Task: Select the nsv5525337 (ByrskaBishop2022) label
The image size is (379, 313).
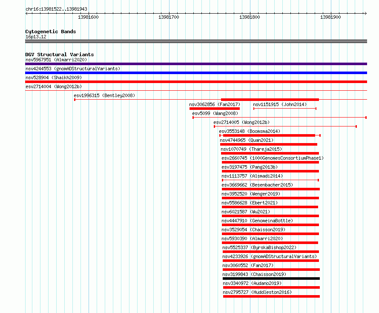Action: (259, 247)
